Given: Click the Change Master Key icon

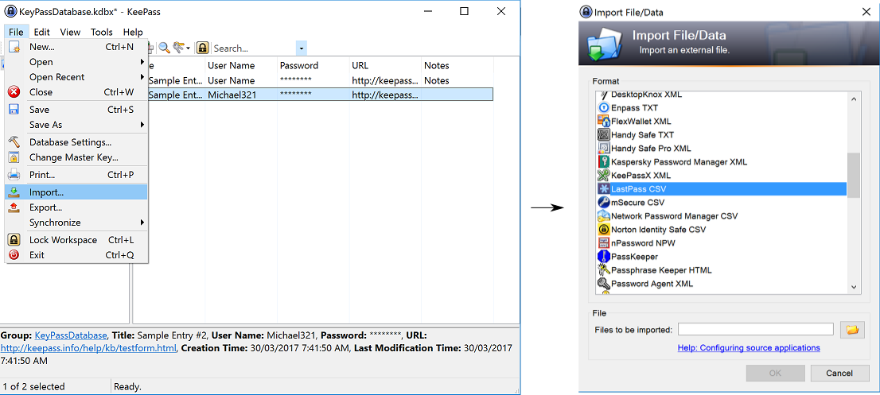Looking at the screenshot, I should tap(14, 157).
